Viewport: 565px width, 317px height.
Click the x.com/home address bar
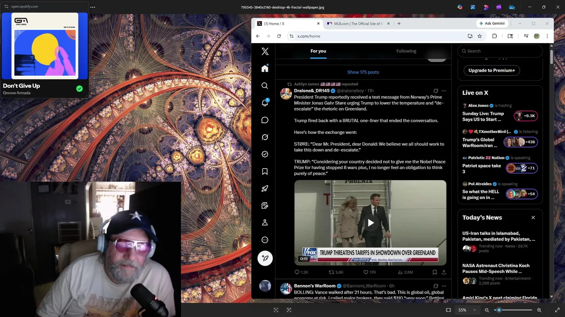[x=379, y=36]
